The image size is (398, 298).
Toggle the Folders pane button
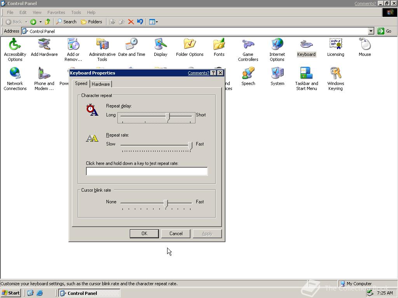coord(91,22)
